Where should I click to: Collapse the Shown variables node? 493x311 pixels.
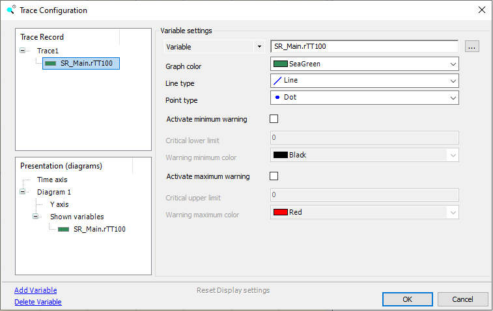coord(36,217)
